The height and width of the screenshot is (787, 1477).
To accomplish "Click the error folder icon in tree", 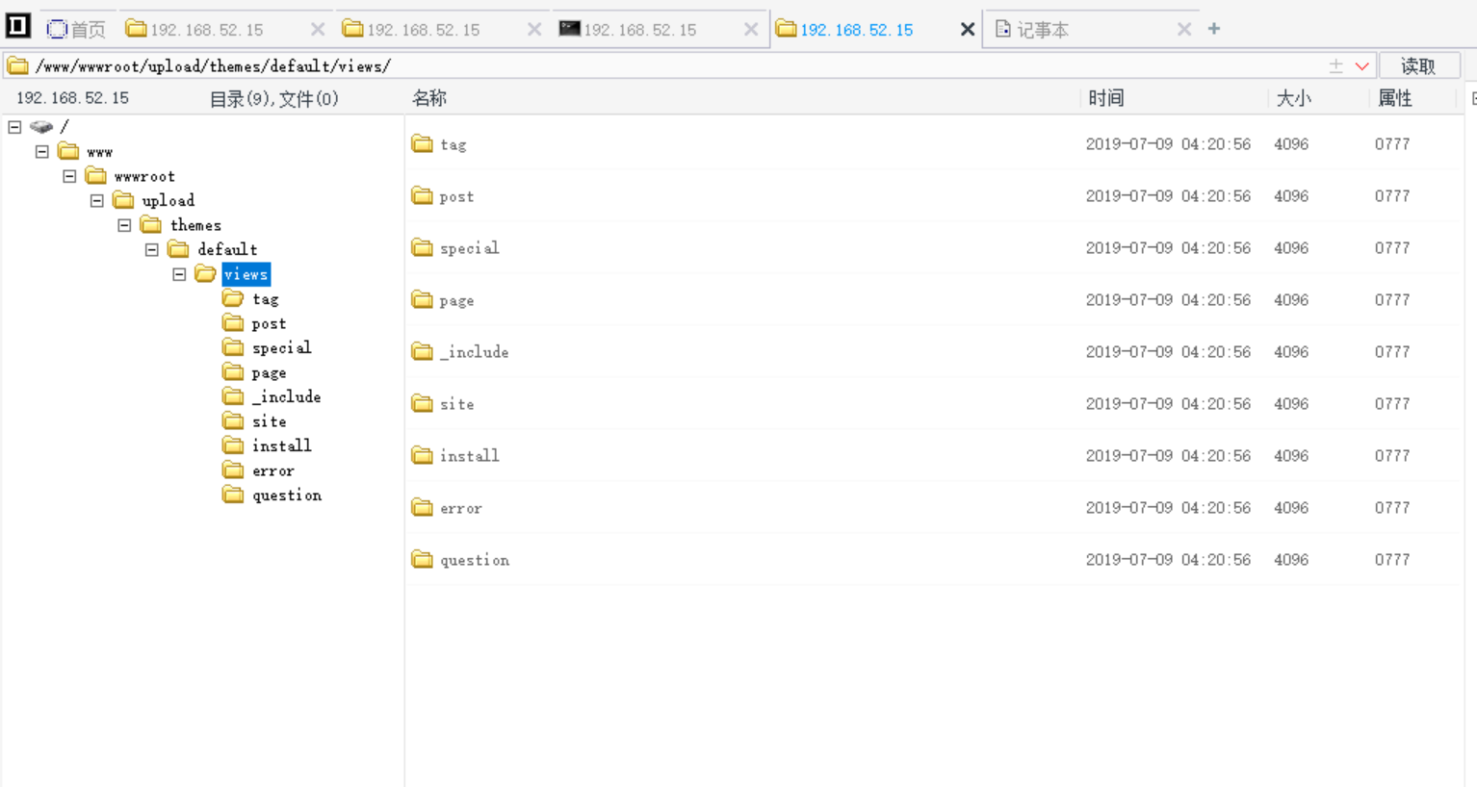I will coord(233,470).
